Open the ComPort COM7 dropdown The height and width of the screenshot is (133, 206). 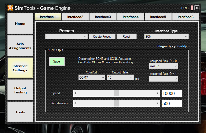coord(92,77)
